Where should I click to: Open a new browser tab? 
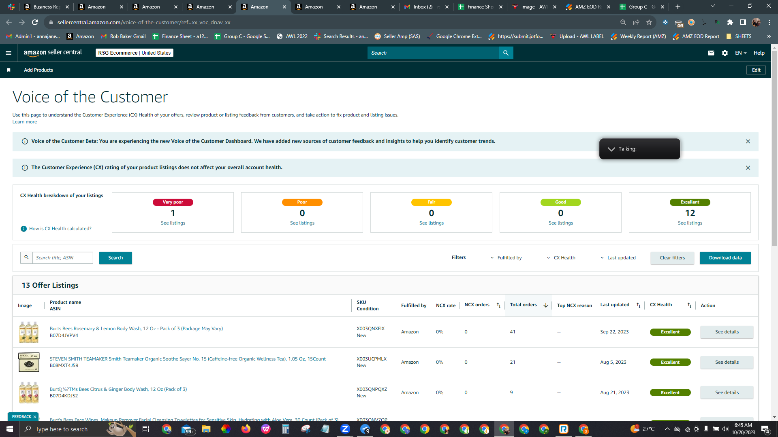[x=678, y=7]
